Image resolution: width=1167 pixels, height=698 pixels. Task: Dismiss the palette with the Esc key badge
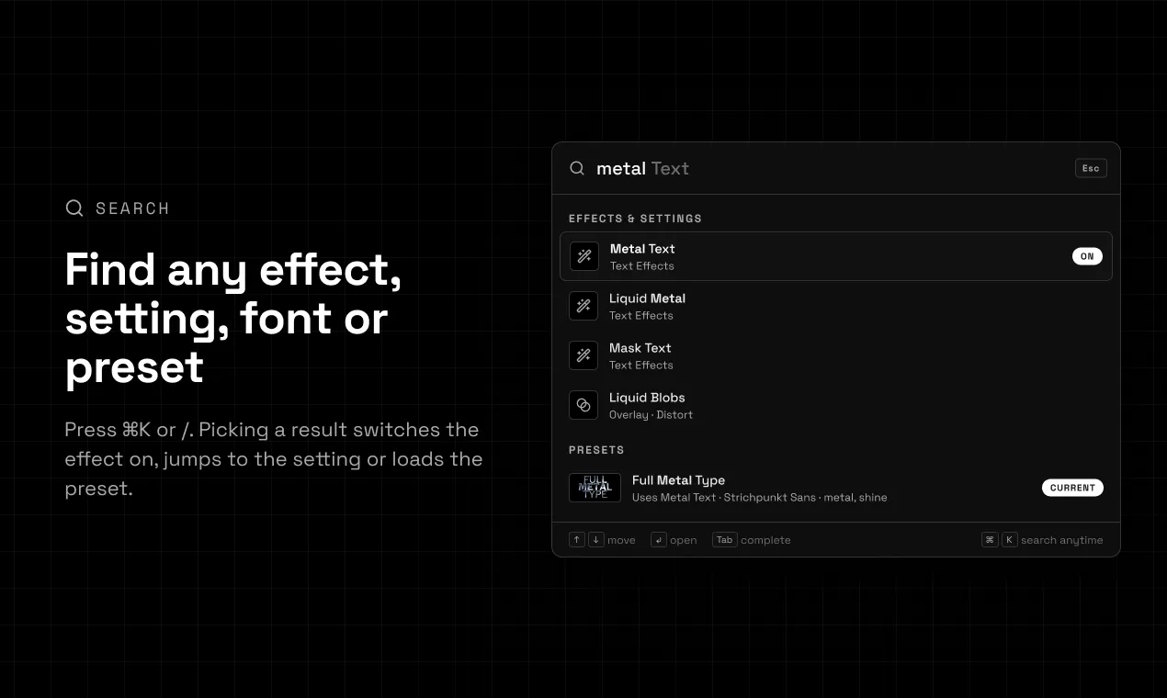point(1091,168)
